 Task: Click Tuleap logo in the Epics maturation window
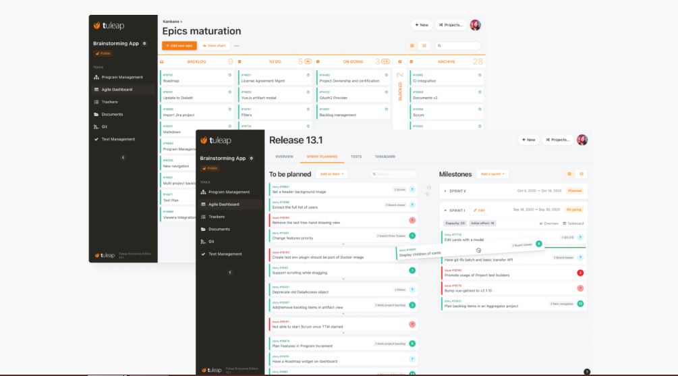109,26
